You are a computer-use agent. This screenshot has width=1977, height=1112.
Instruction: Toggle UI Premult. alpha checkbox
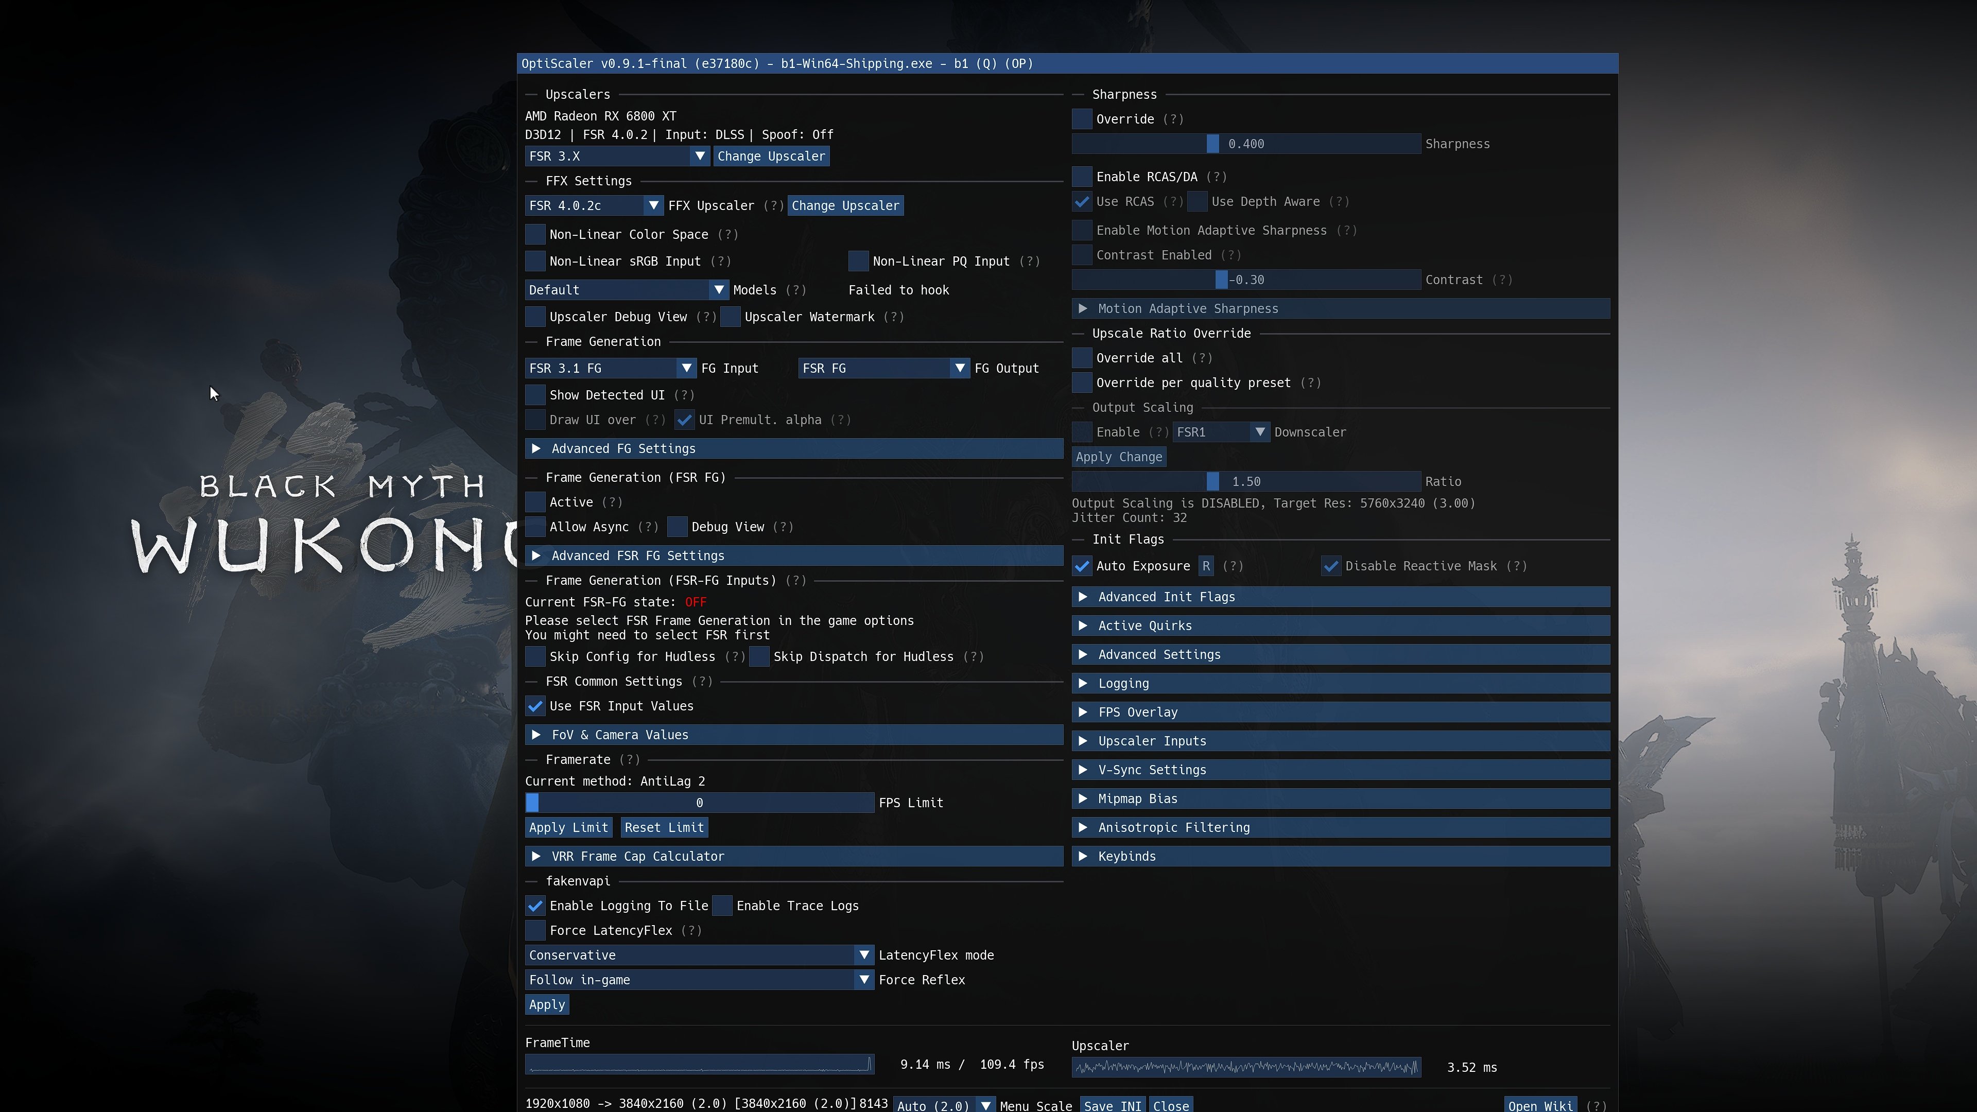click(685, 420)
